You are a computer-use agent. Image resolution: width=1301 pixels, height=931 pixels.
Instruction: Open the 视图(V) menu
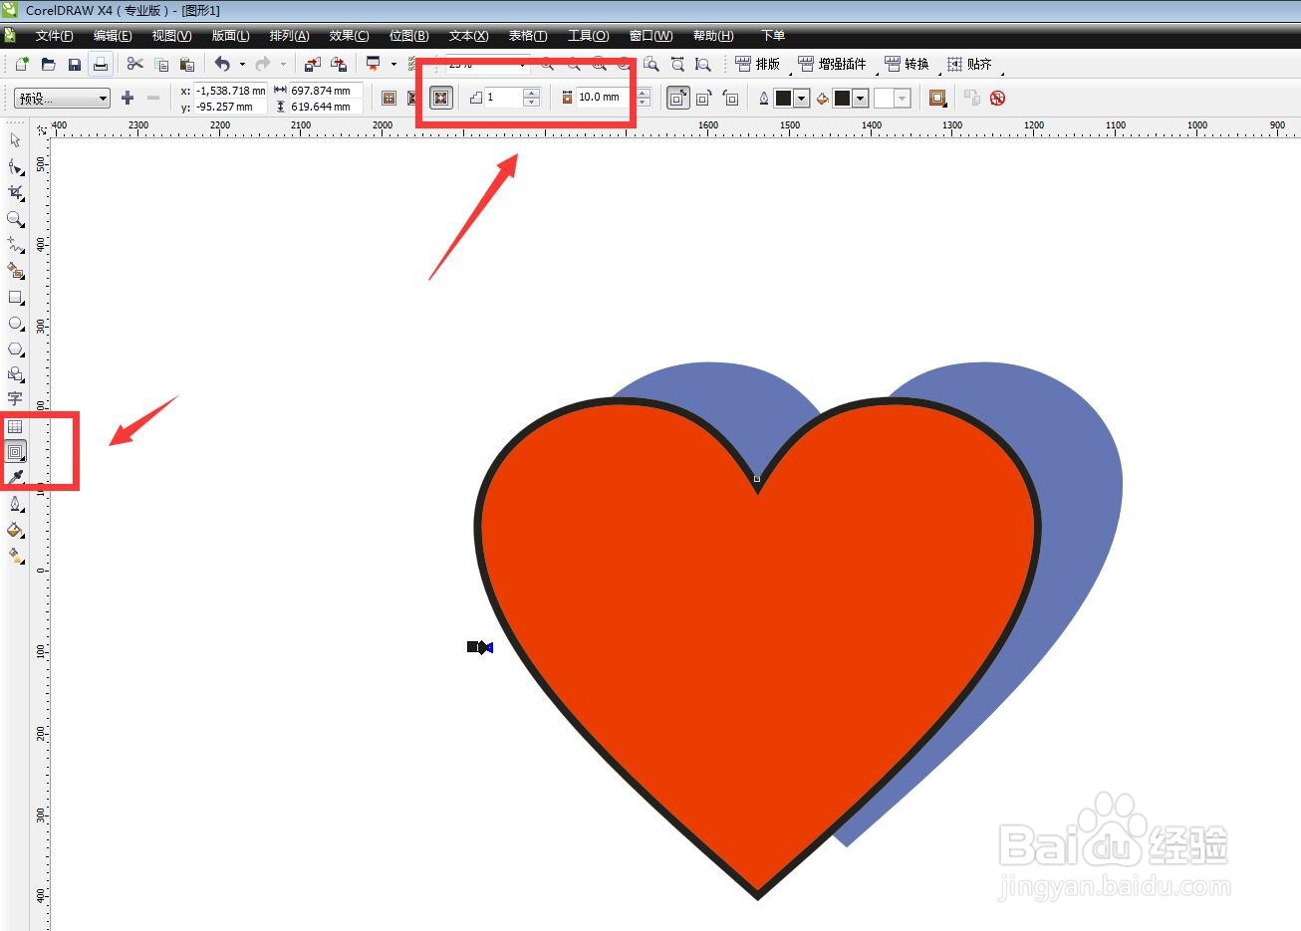point(171,36)
